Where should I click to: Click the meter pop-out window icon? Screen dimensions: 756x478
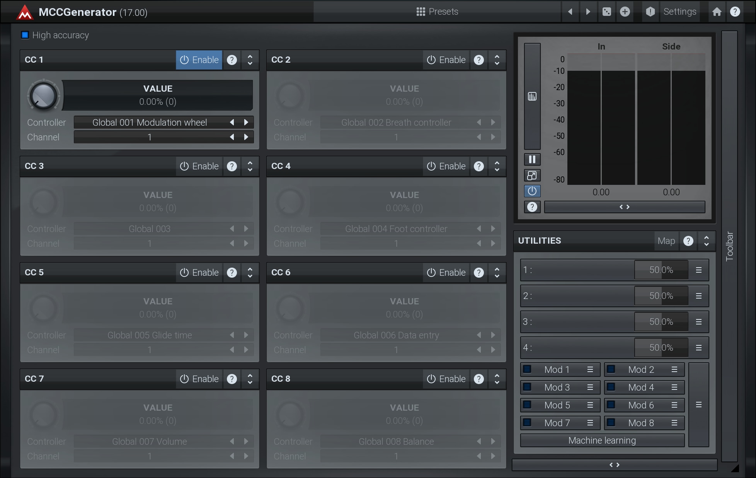tap(532, 175)
